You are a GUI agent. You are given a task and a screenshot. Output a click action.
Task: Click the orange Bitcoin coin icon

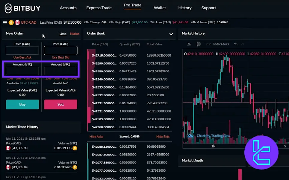(x=11, y=22)
